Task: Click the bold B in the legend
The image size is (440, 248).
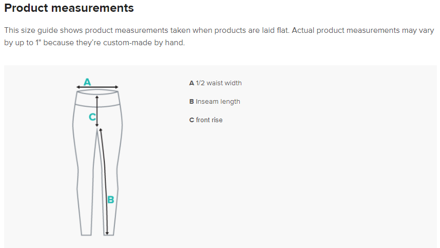Action: (192, 102)
